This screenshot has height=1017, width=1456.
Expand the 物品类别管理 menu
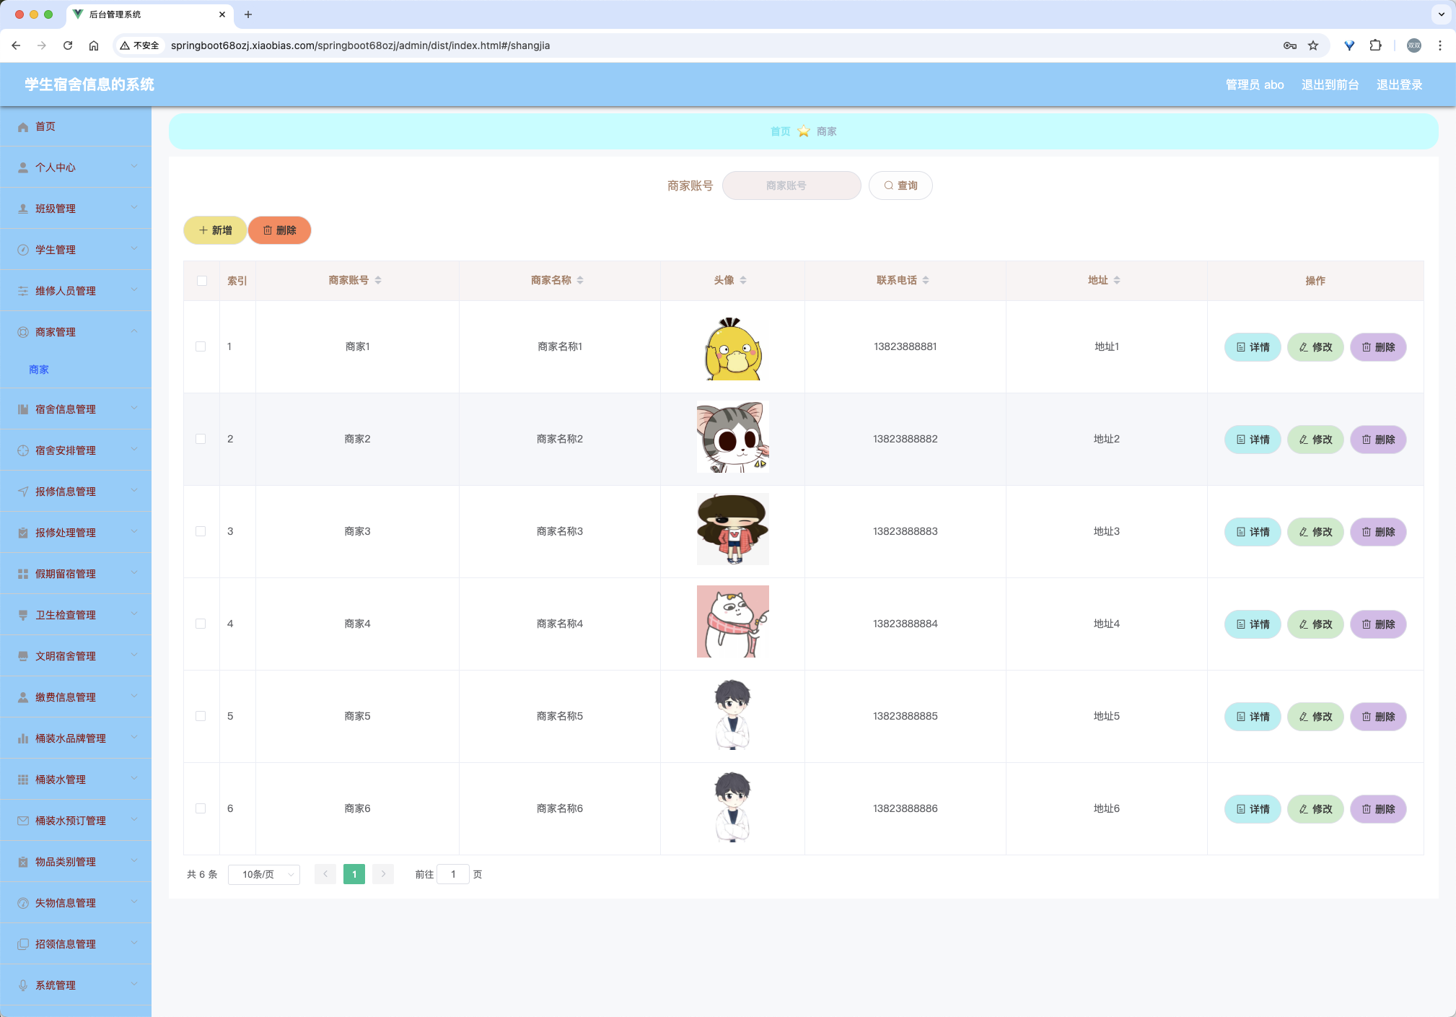pos(76,862)
